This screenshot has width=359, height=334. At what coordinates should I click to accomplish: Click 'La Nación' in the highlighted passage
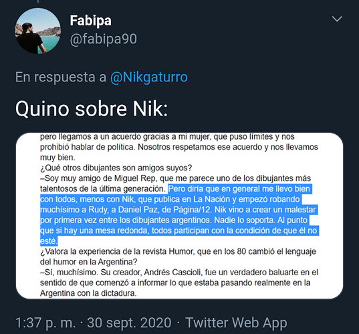[x=213, y=199]
